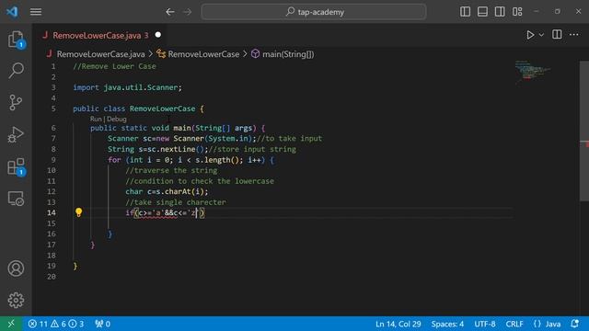Viewport: 589px width, 331px height.
Task: Change the UTF-8 encoding
Action: click(x=485, y=324)
